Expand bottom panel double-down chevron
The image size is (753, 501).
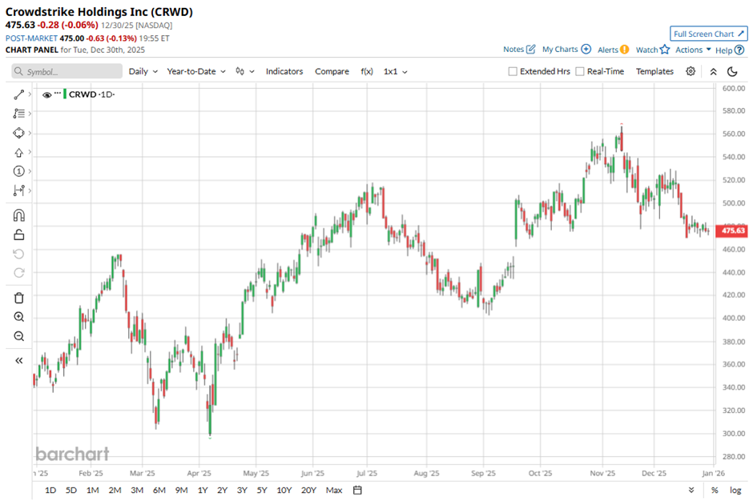[x=691, y=490]
